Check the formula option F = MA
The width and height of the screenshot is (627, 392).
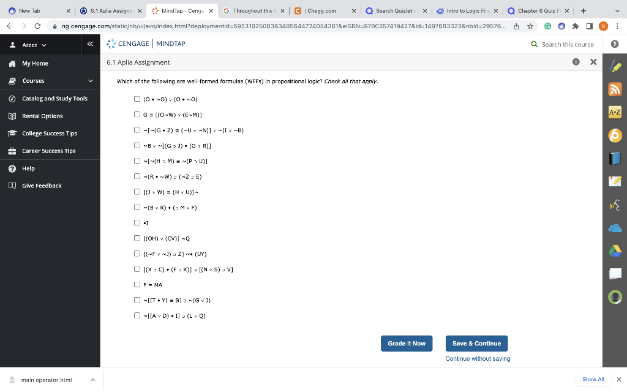pyautogui.click(x=137, y=284)
